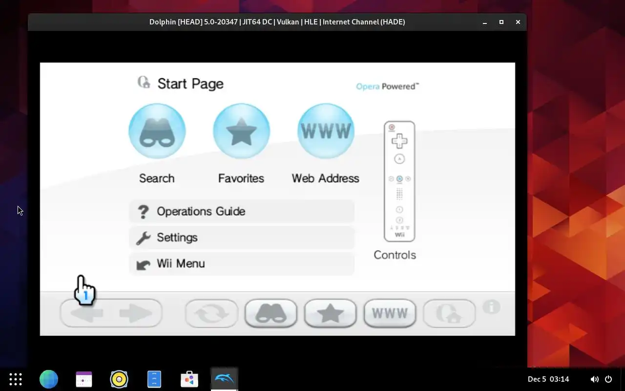Open the Operations Guide
Screen dimensions: 625x391
[242, 212]
